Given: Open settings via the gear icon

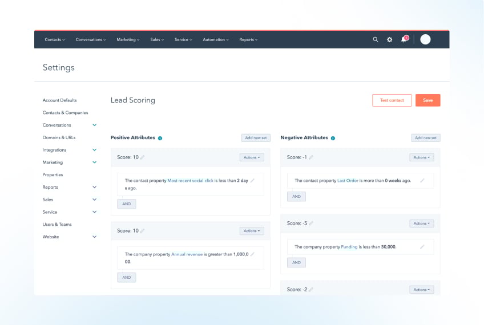Looking at the screenshot, I should coord(390,40).
